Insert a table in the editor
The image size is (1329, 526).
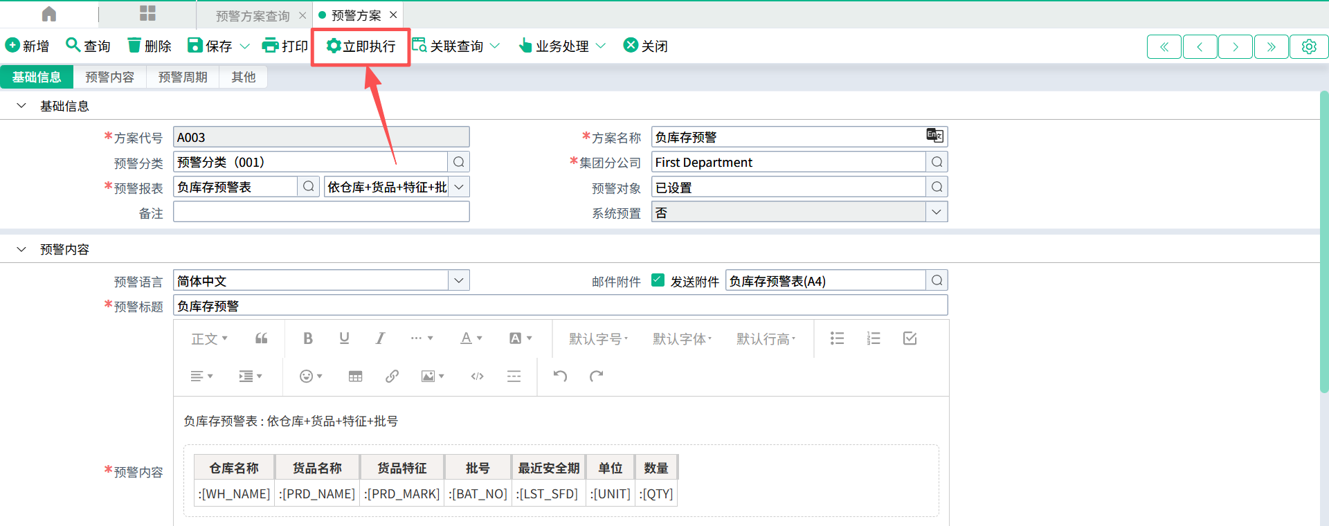point(355,376)
